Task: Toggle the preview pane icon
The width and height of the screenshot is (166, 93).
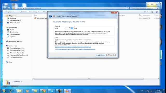Action: pyautogui.click(x=152, y=12)
